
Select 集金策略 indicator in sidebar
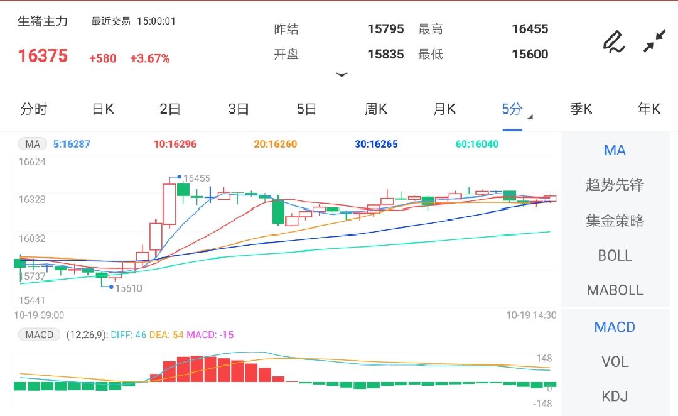coord(615,221)
